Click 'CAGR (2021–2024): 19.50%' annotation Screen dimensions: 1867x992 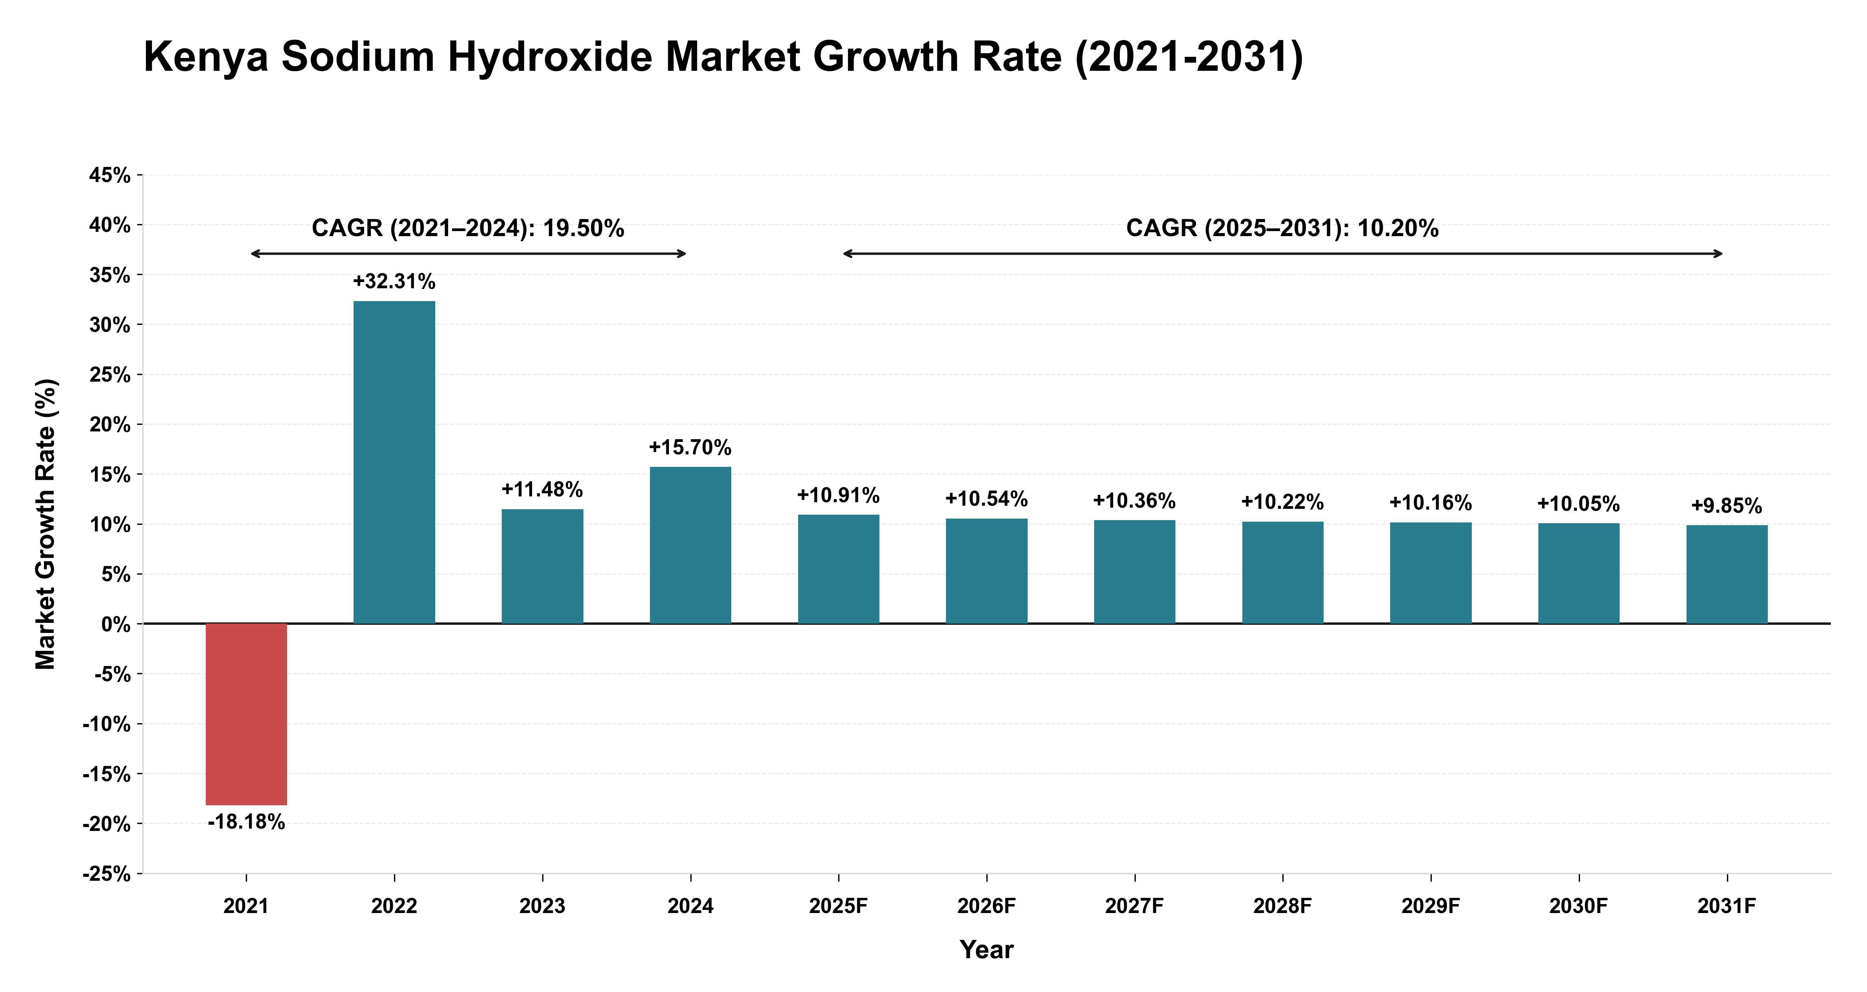click(x=468, y=228)
